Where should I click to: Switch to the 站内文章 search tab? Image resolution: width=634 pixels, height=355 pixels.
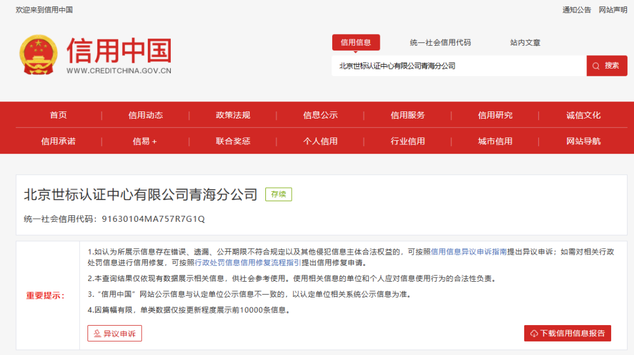pyautogui.click(x=524, y=42)
